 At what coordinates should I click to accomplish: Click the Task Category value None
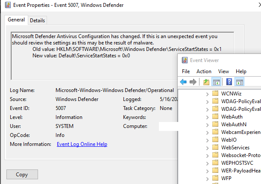[166, 108]
